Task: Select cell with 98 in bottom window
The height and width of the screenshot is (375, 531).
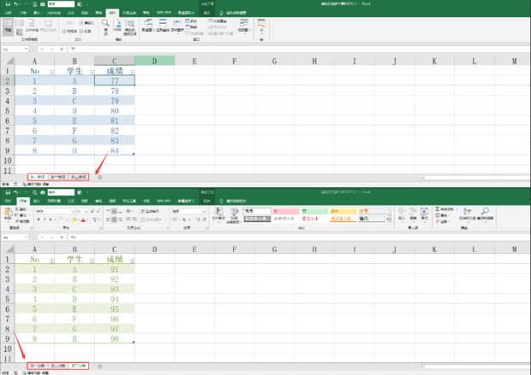Action: click(x=115, y=338)
